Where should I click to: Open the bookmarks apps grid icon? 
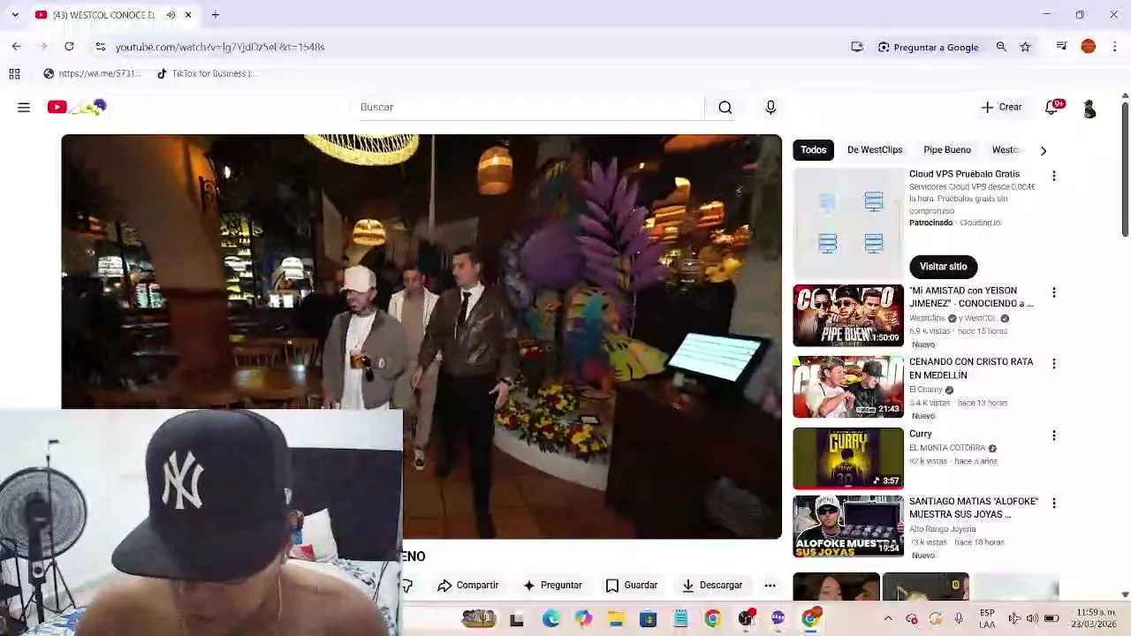pos(14,74)
